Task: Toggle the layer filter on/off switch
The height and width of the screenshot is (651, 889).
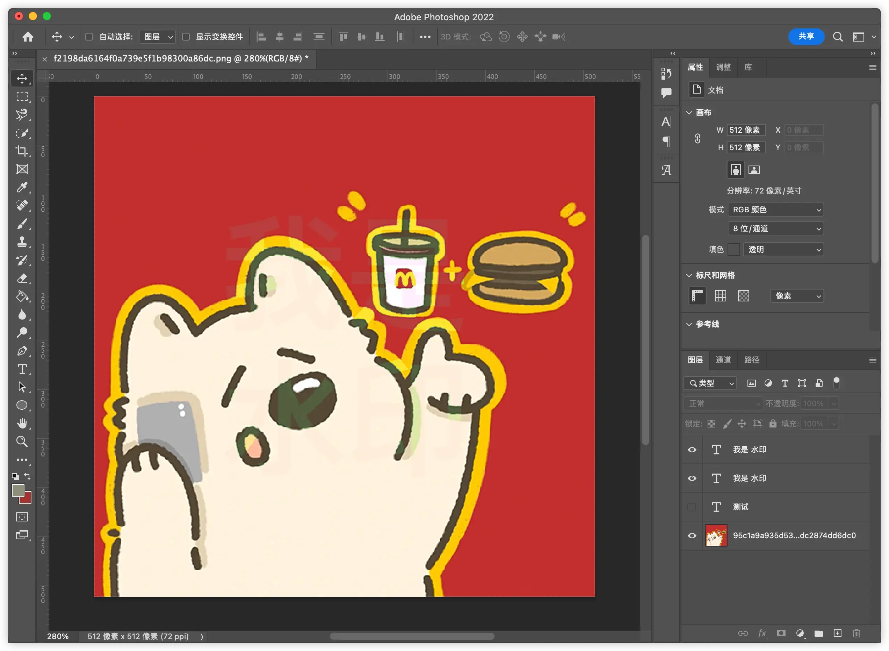Action: 836,383
